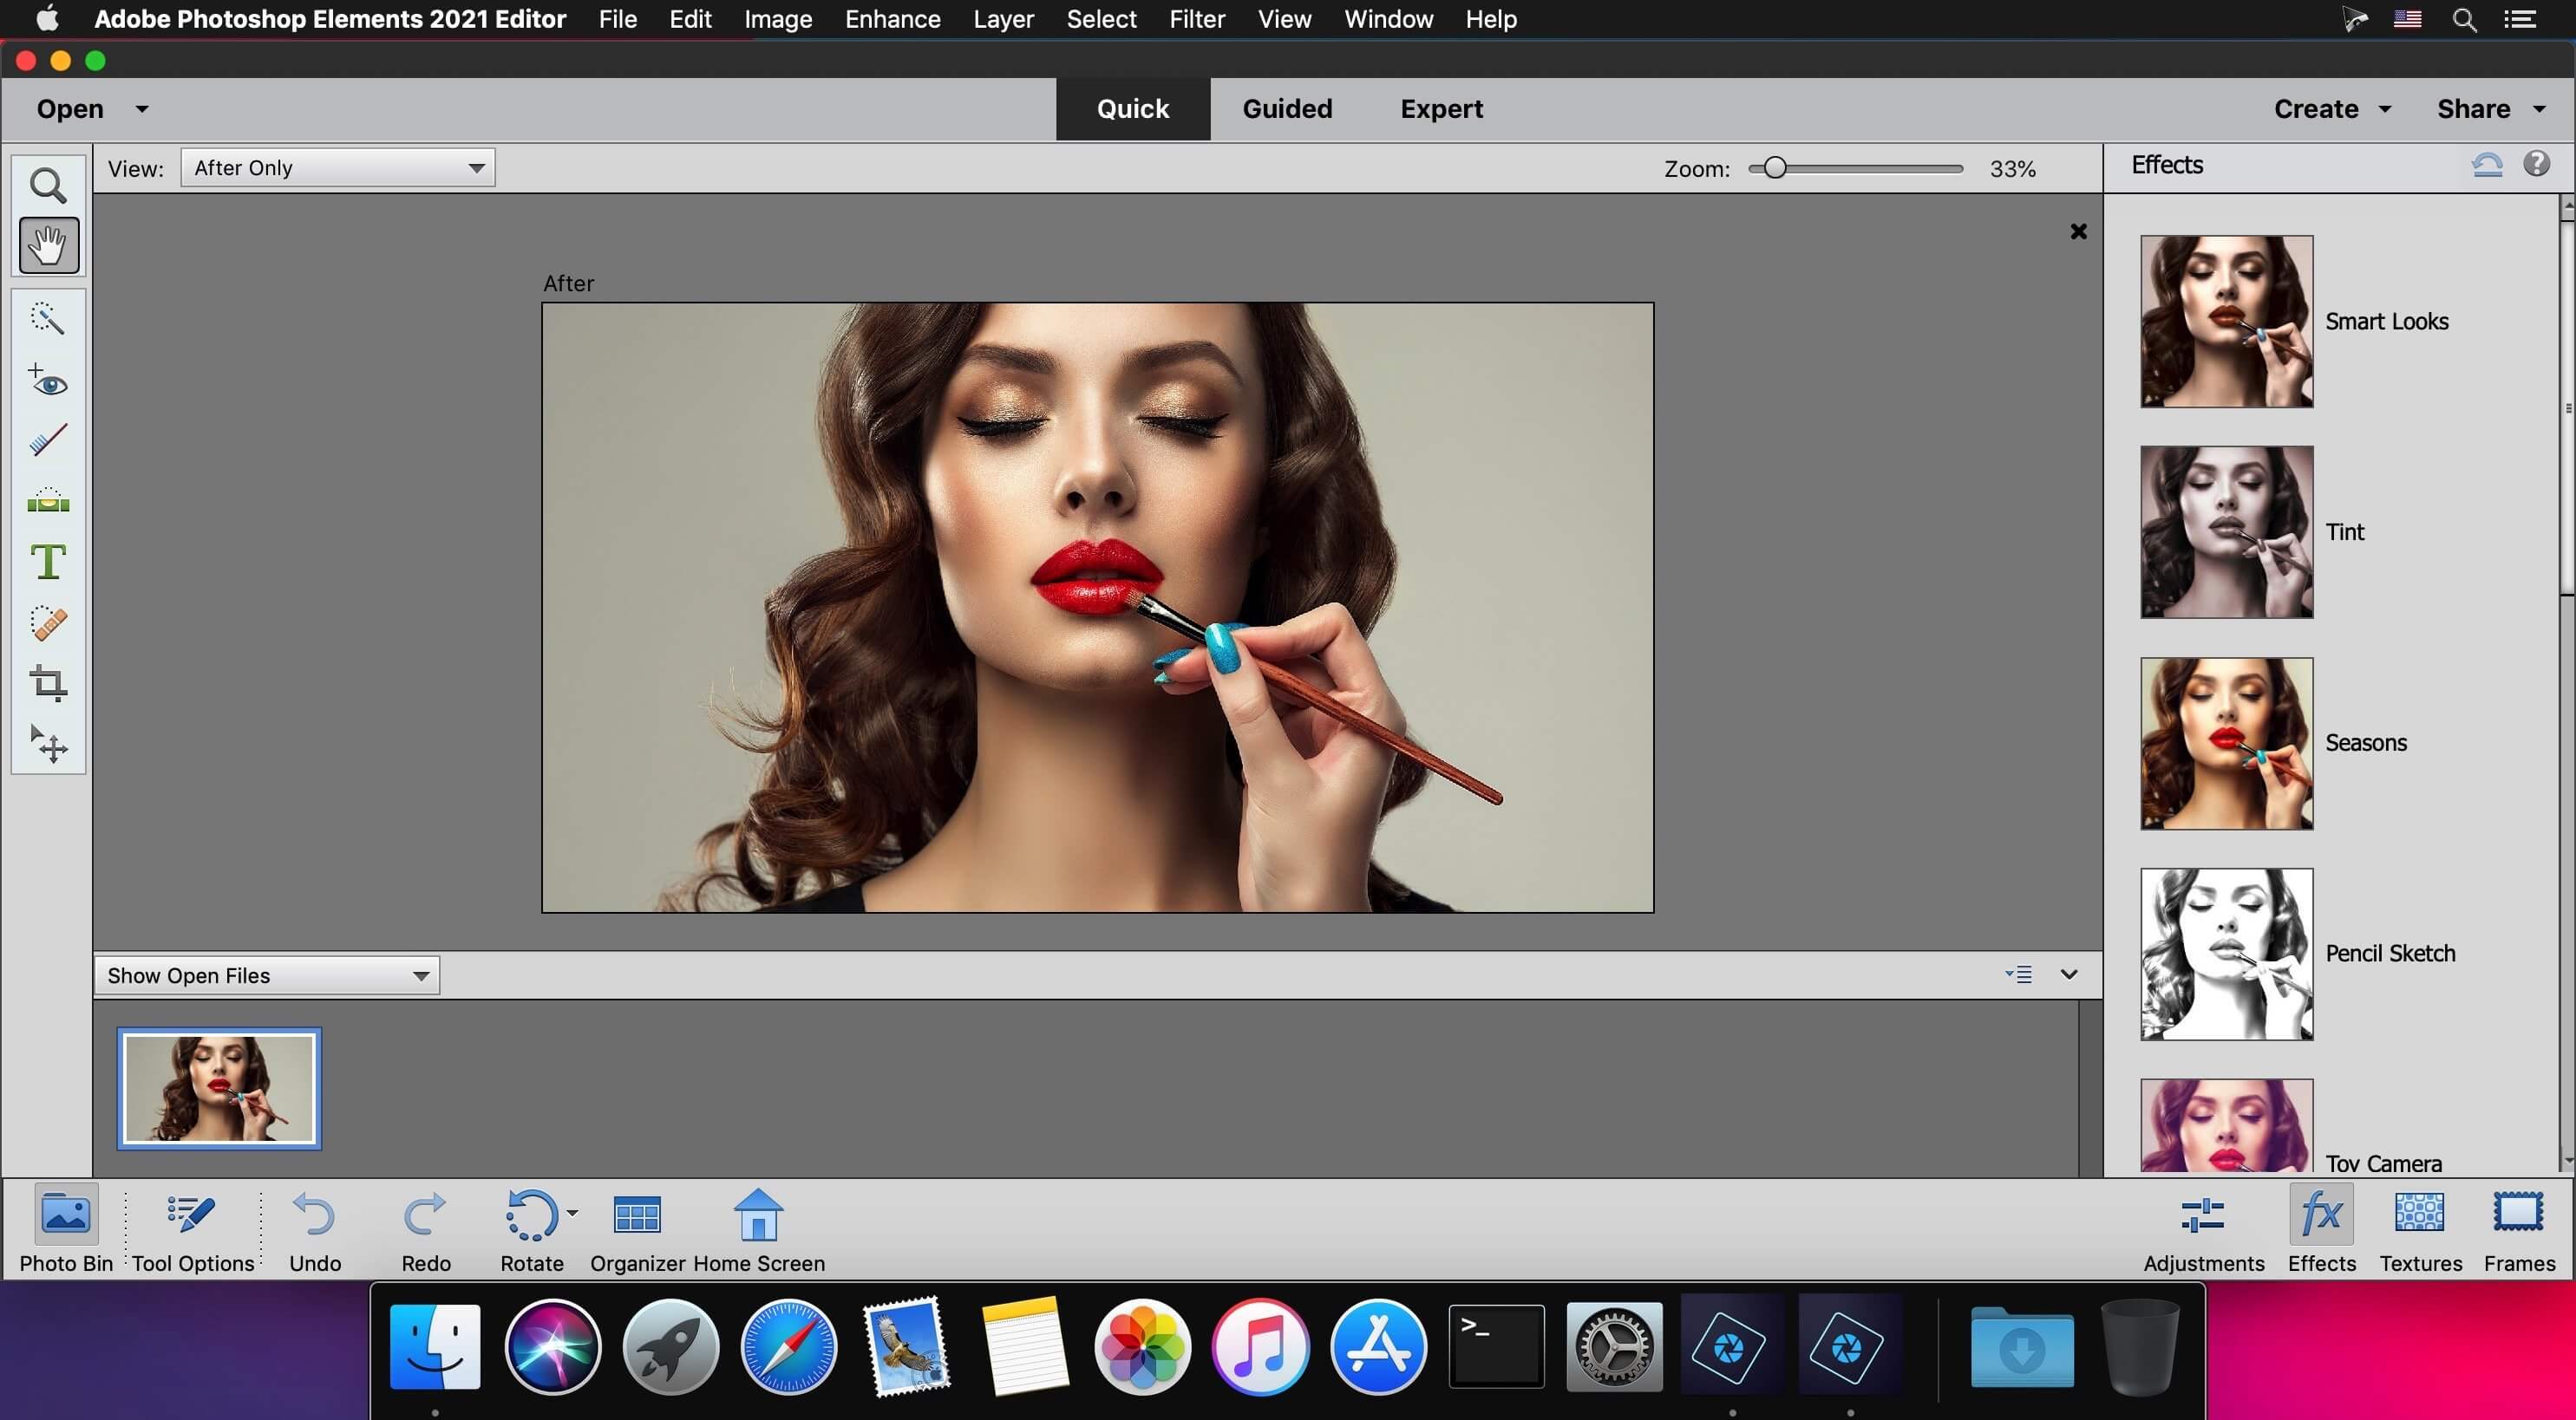Image resolution: width=2576 pixels, height=1420 pixels.
Task: Switch to the Expert editing tab
Action: (1441, 108)
